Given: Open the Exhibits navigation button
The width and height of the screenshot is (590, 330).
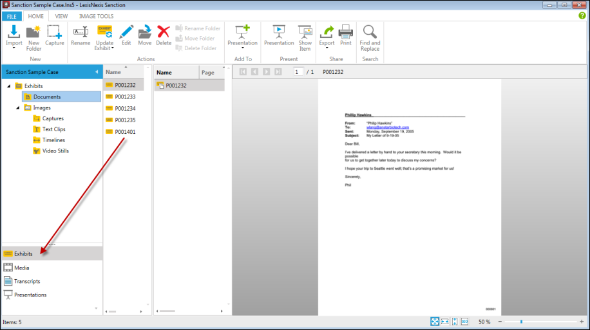Looking at the screenshot, I should [x=52, y=253].
